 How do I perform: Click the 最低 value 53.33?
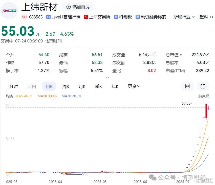click(97, 62)
